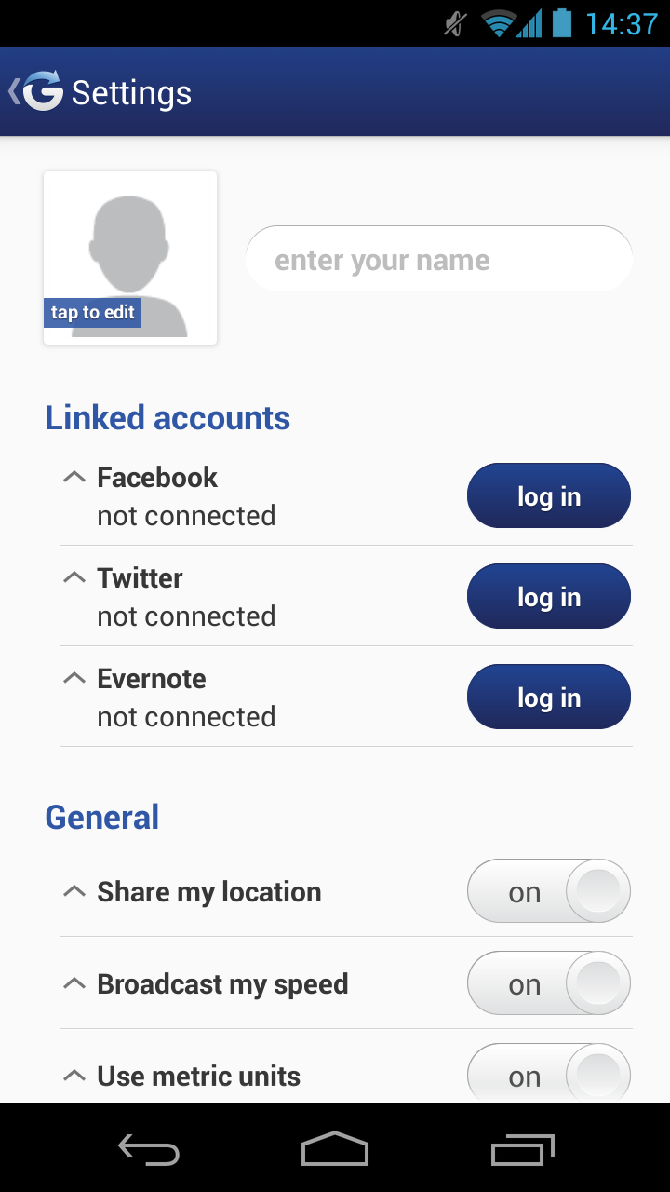Viewport: 670px width, 1192px height.
Task: Toggle the Use metric units switch
Action: point(548,1075)
